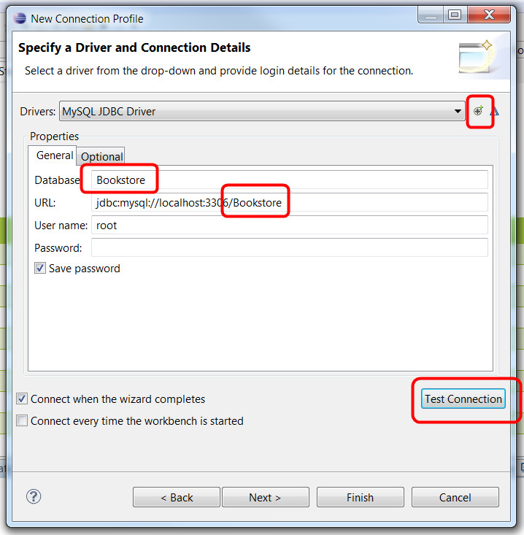Click the Finish button

pos(361,498)
